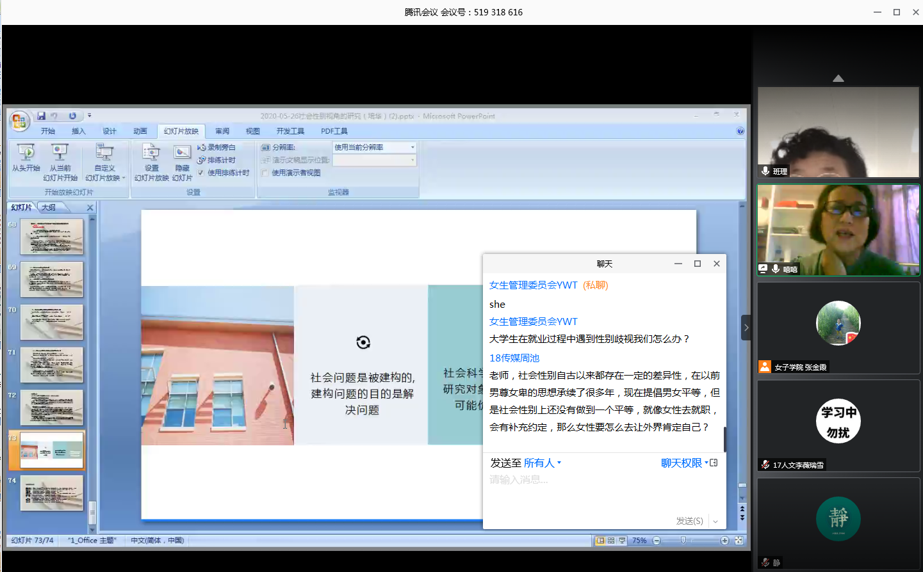Save the presentation with the floppy disk icon

[41, 116]
